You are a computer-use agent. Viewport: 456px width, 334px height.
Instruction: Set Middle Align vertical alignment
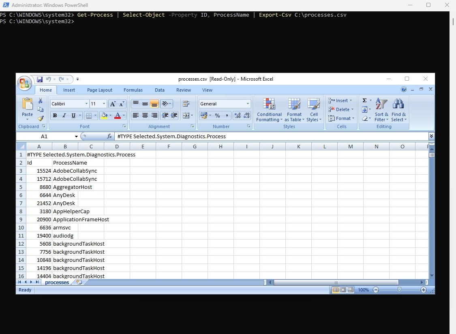pyautogui.click(x=145, y=104)
